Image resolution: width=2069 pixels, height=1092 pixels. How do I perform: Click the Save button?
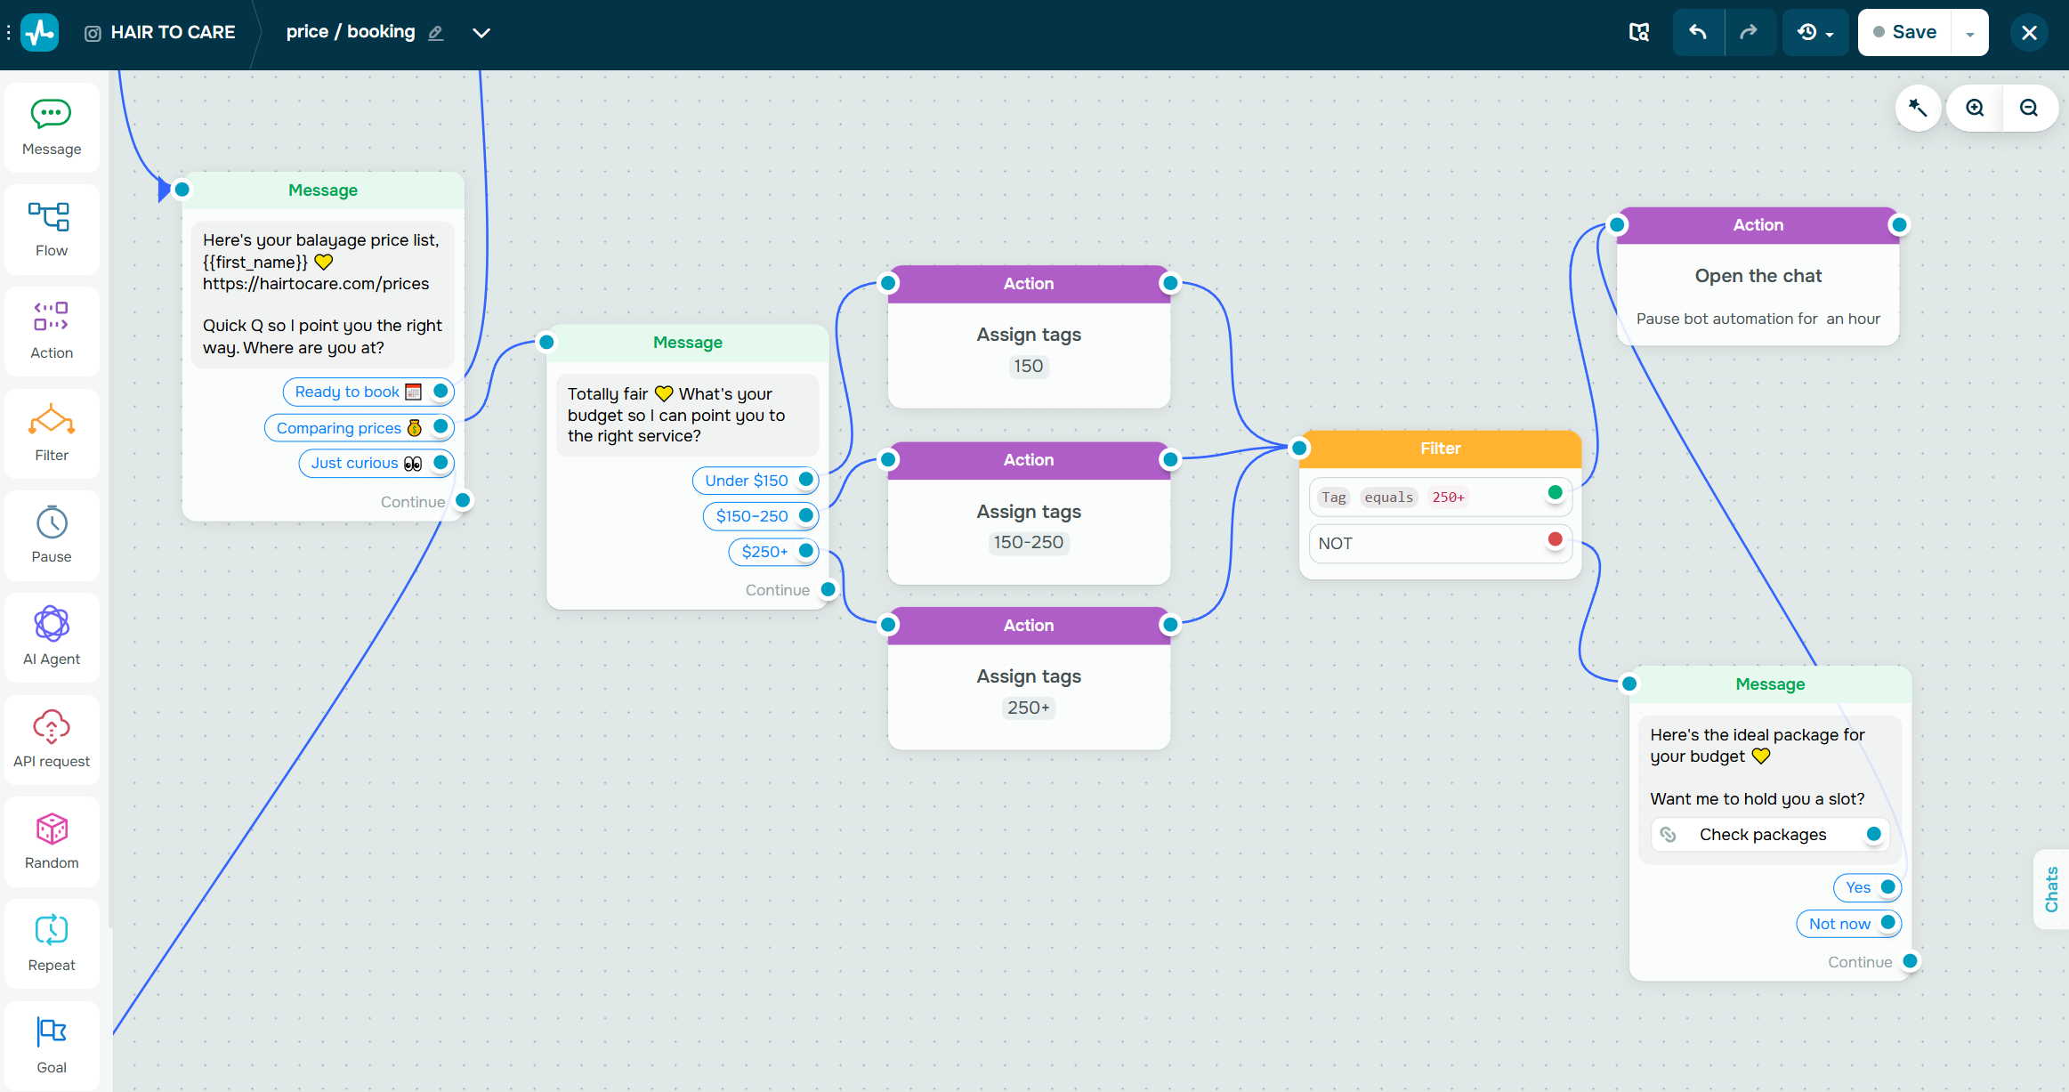coord(1904,33)
